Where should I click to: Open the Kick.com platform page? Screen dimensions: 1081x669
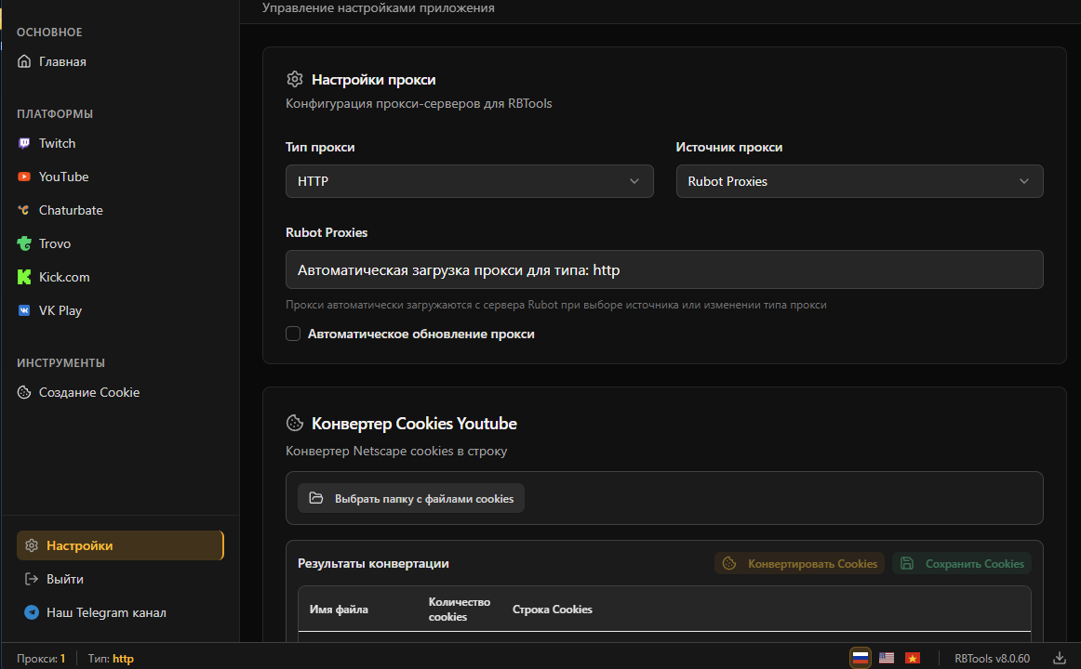click(x=63, y=277)
